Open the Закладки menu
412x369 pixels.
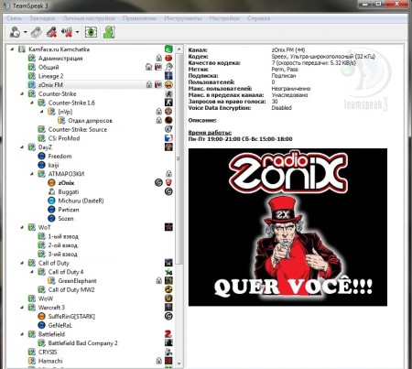[x=42, y=18]
